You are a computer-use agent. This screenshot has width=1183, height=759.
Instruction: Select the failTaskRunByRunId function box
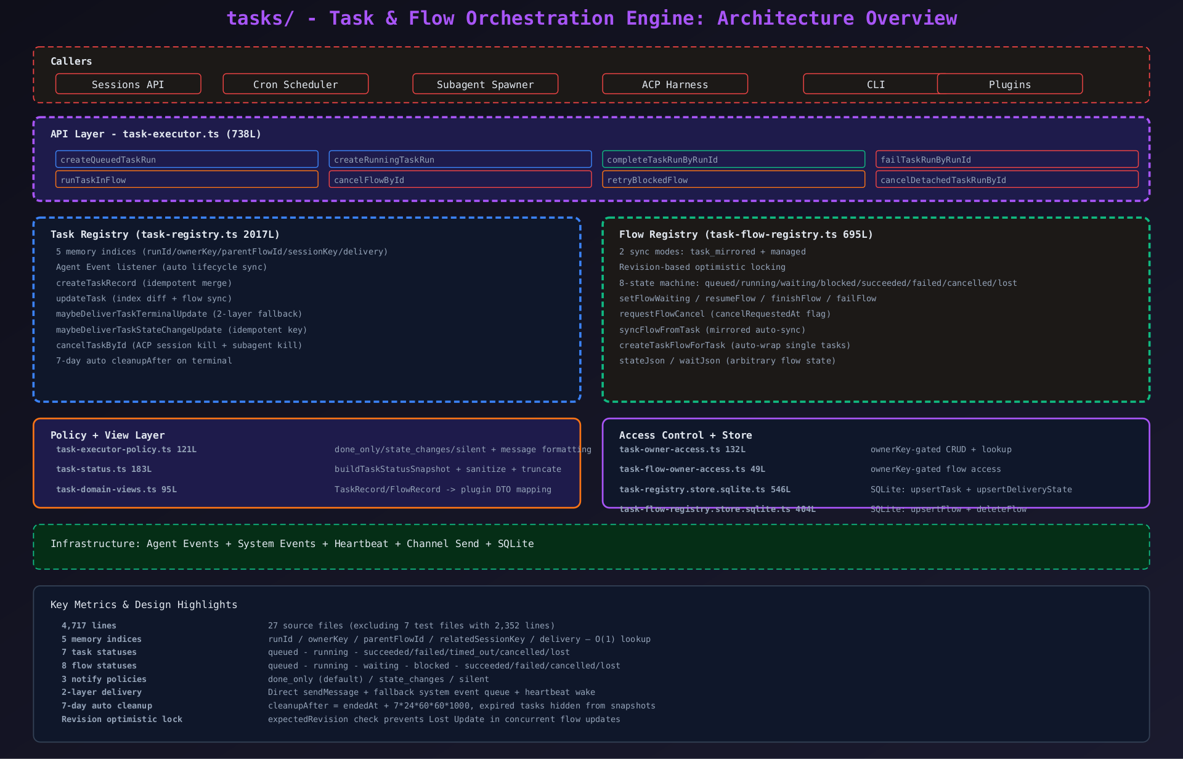tap(1006, 160)
